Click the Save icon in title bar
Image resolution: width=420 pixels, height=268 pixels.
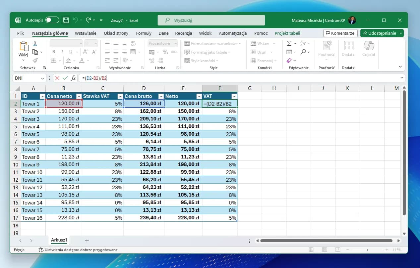tap(66, 20)
